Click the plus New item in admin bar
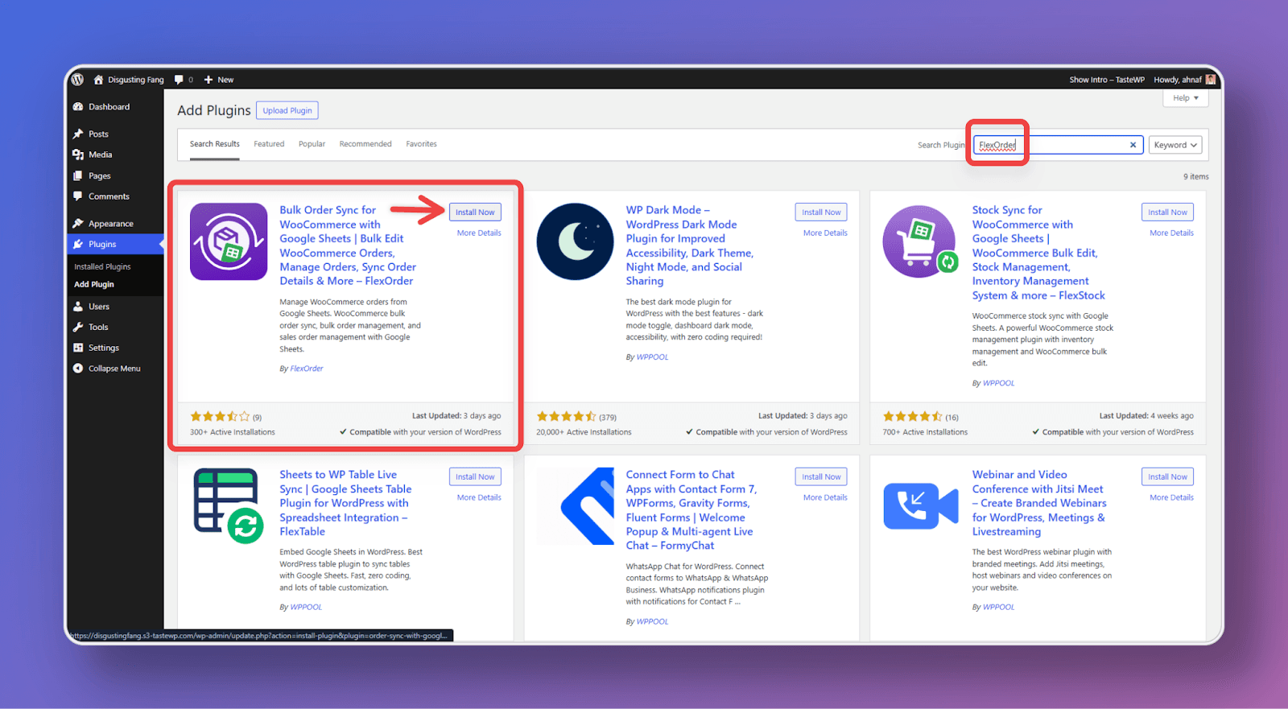Viewport: 1288px width, 709px height. coord(219,80)
